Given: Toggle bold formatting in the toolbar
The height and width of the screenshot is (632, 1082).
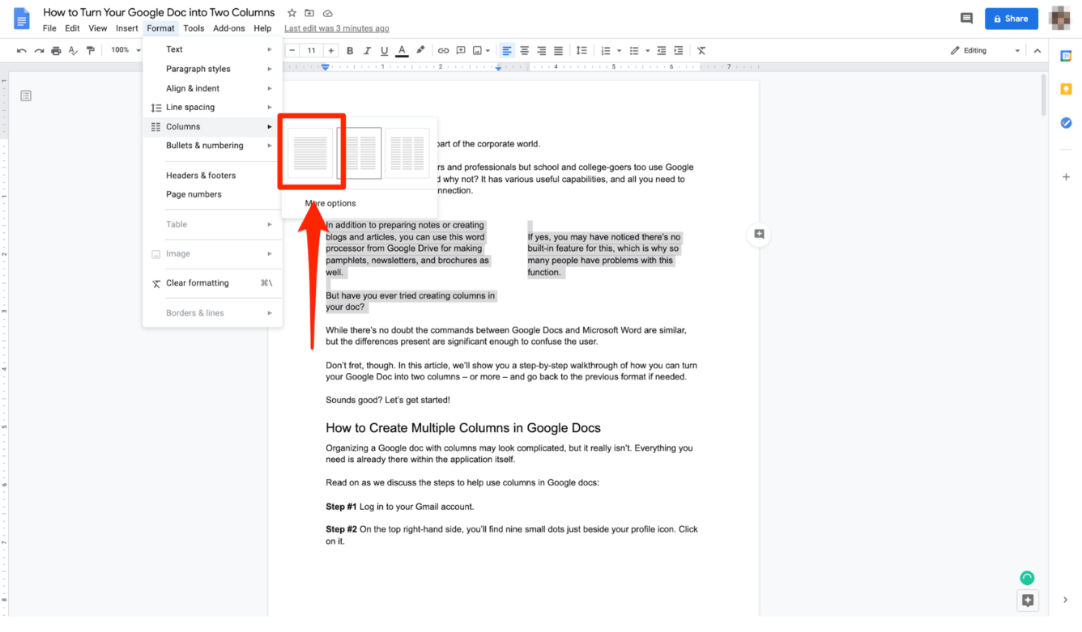Looking at the screenshot, I should click(349, 50).
